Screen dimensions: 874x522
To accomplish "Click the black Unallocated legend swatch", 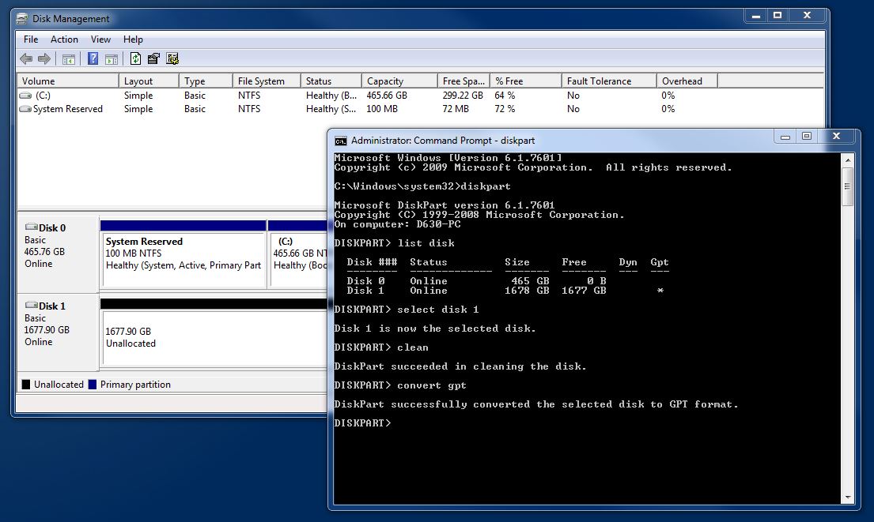I will tap(25, 385).
